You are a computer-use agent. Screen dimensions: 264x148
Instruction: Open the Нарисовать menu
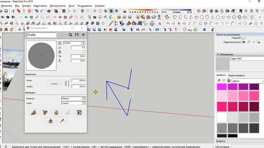40,6
